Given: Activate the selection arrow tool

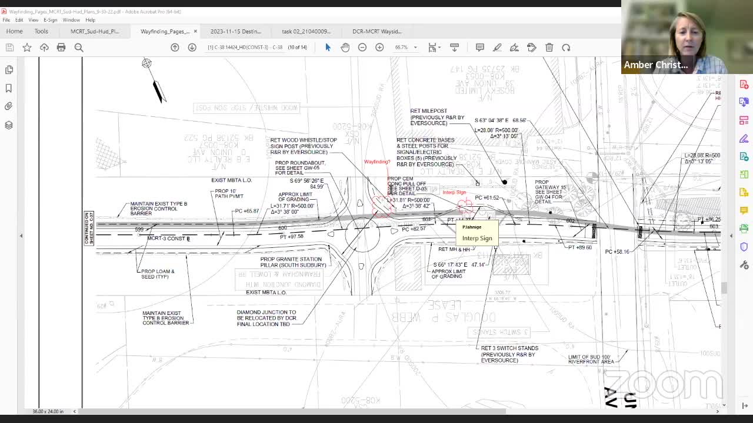Looking at the screenshot, I should point(328,48).
